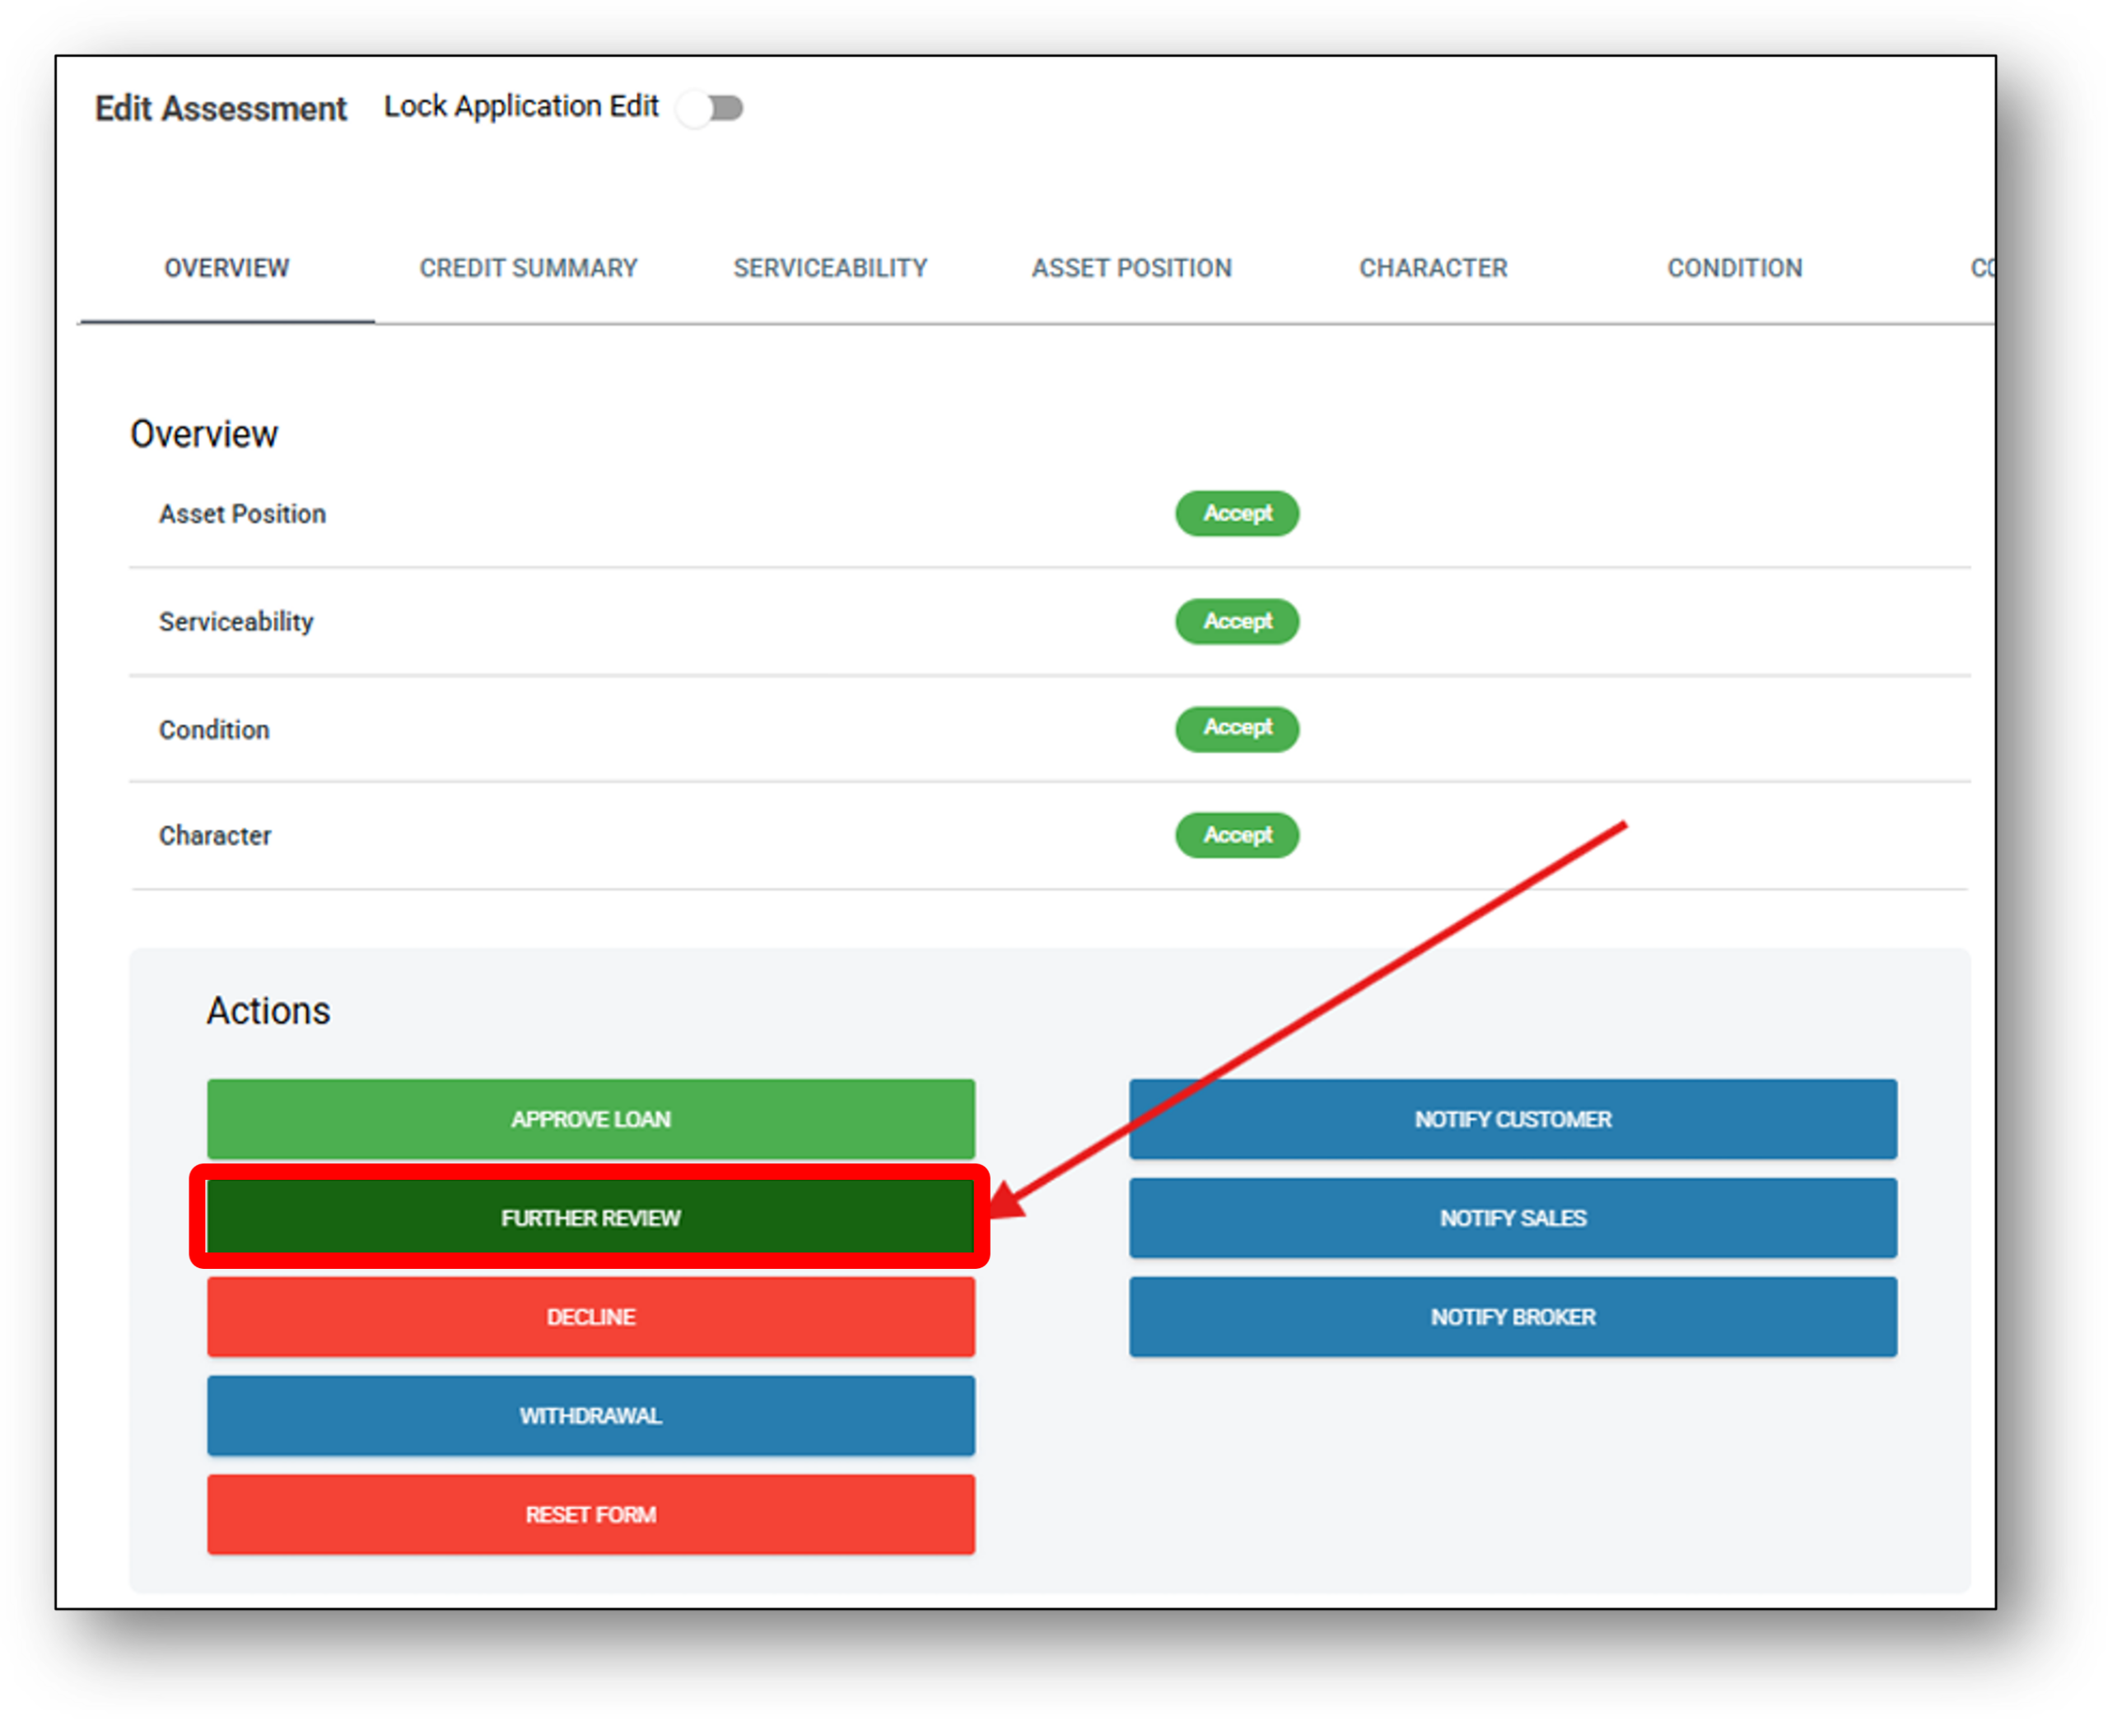Viewport: 2108px width, 1721px height.
Task: Open the Serviceability tab
Action: point(831,268)
